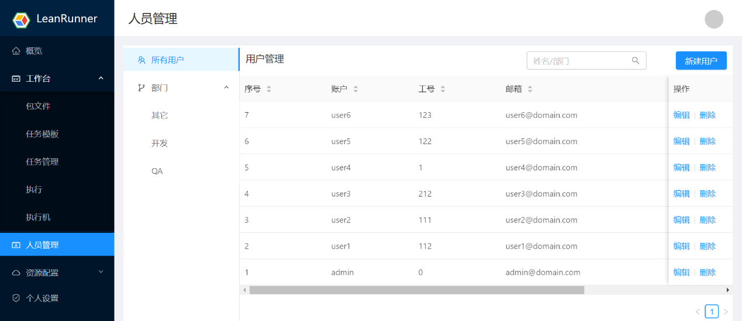
Task: Sort by 邮箱 column sort arrows
Action: (x=530, y=89)
